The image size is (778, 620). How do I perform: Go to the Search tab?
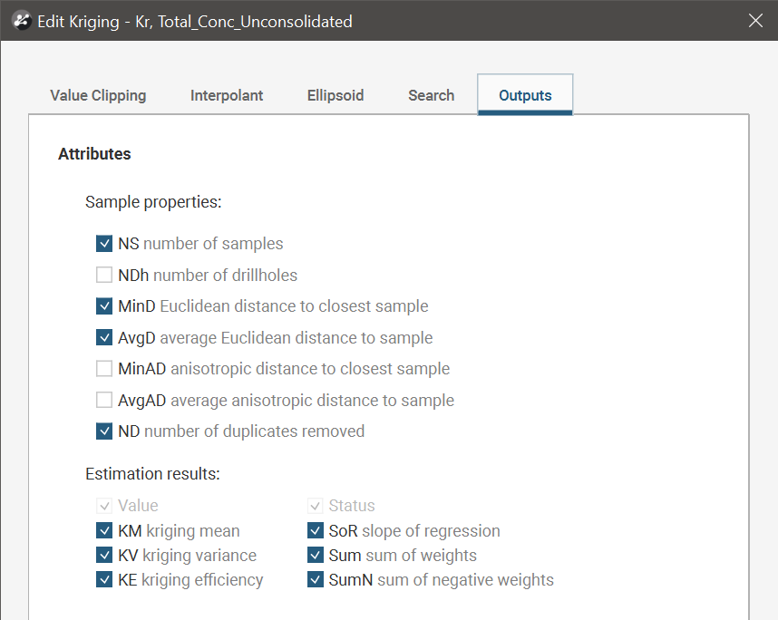[431, 95]
